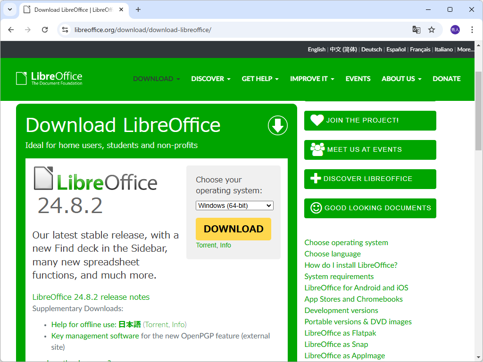Reload the page

click(45, 29)
